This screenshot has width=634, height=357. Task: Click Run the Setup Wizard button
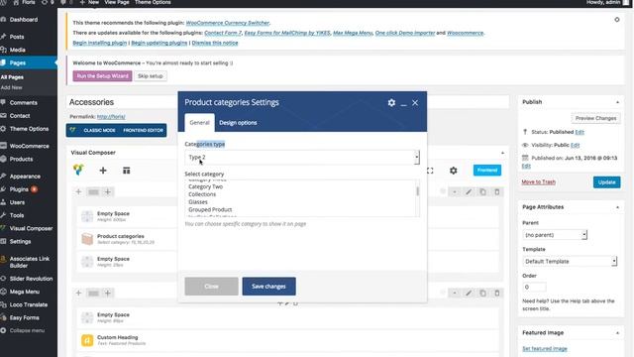[x=102, y=76]
